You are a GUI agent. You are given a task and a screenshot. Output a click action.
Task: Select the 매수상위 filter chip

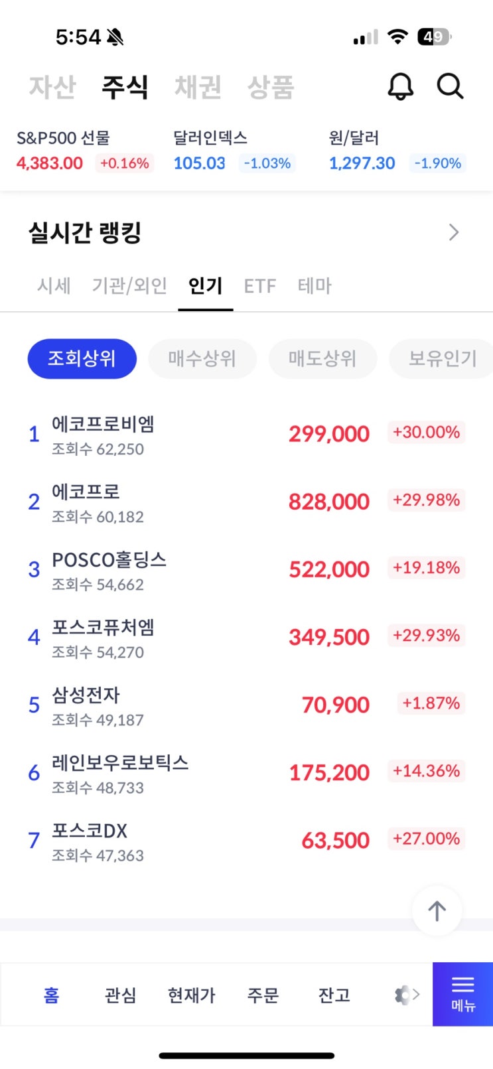point(202,359)
